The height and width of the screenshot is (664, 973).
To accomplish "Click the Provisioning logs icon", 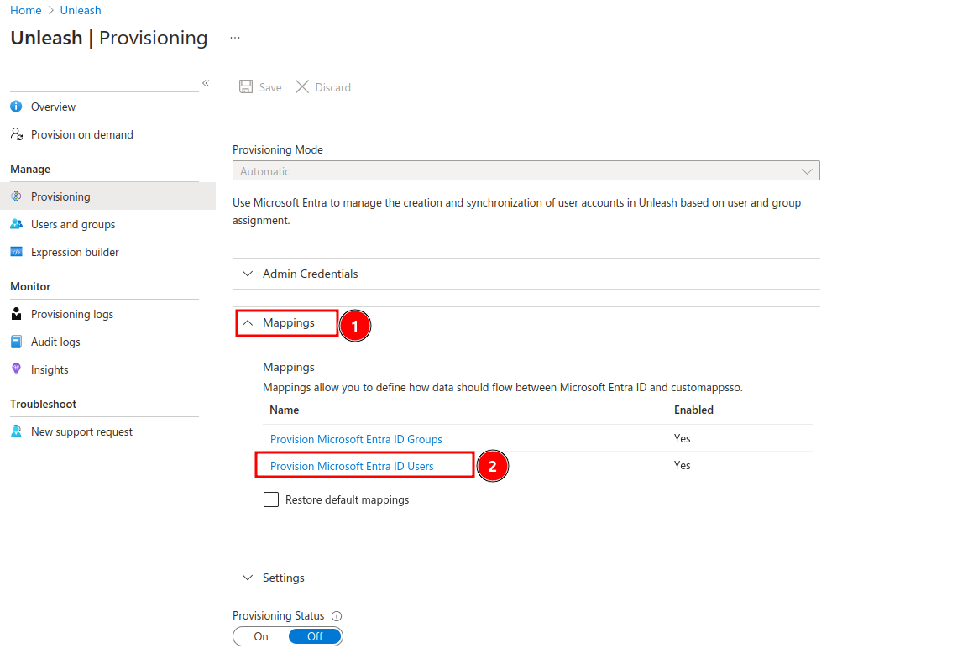I will pyautogui.click(x=18, y=314).
